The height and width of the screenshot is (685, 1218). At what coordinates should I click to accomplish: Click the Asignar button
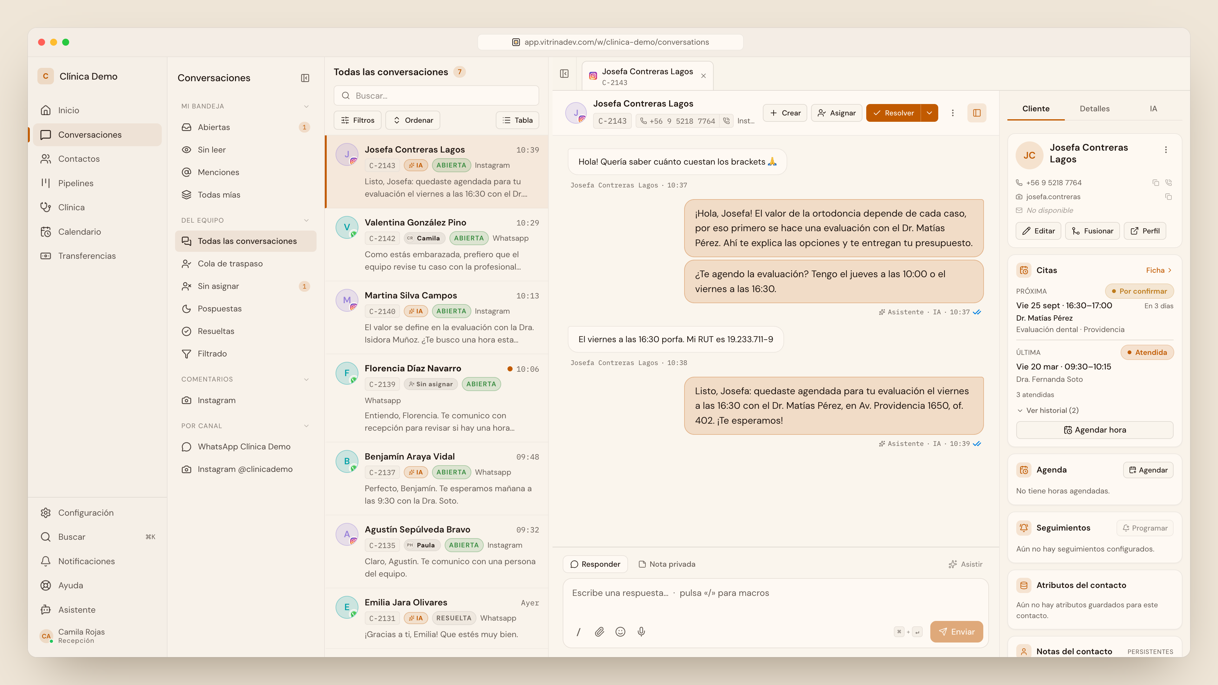(x=836, y=113)
